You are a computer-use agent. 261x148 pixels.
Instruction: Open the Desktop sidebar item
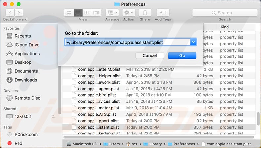point(19,62)
